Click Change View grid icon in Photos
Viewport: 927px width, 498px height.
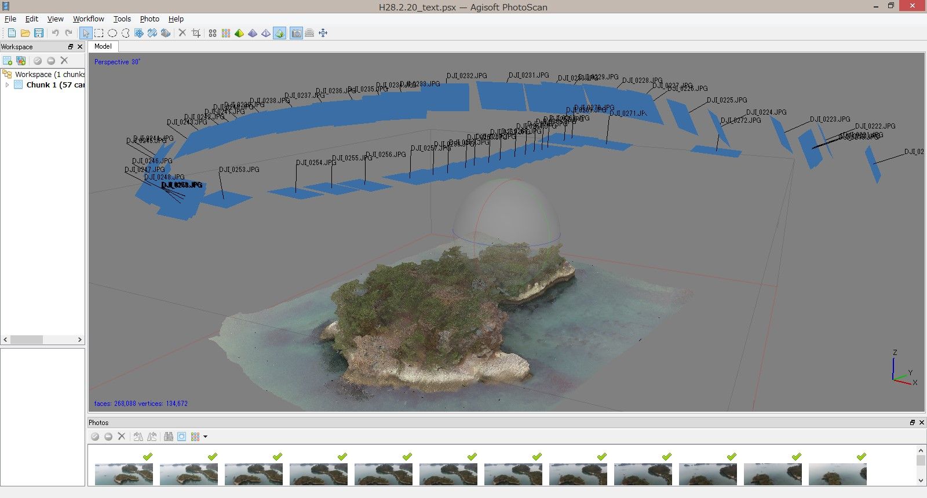[195, 437]
